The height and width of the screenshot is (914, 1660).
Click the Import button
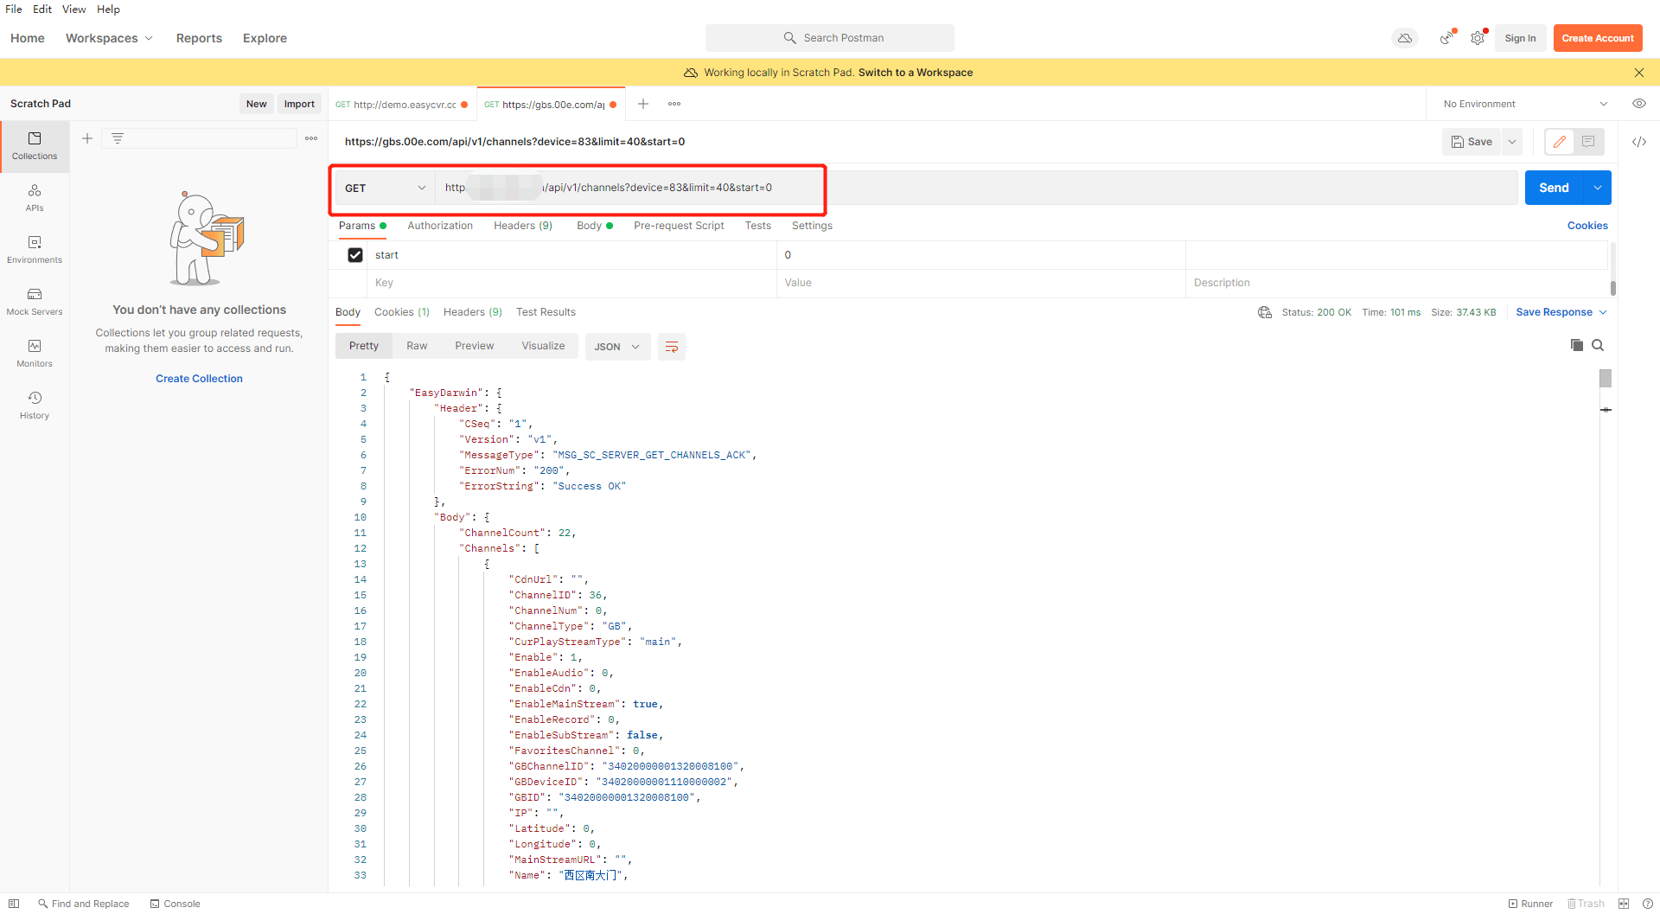pyautogui.click(x=299, y=104)
